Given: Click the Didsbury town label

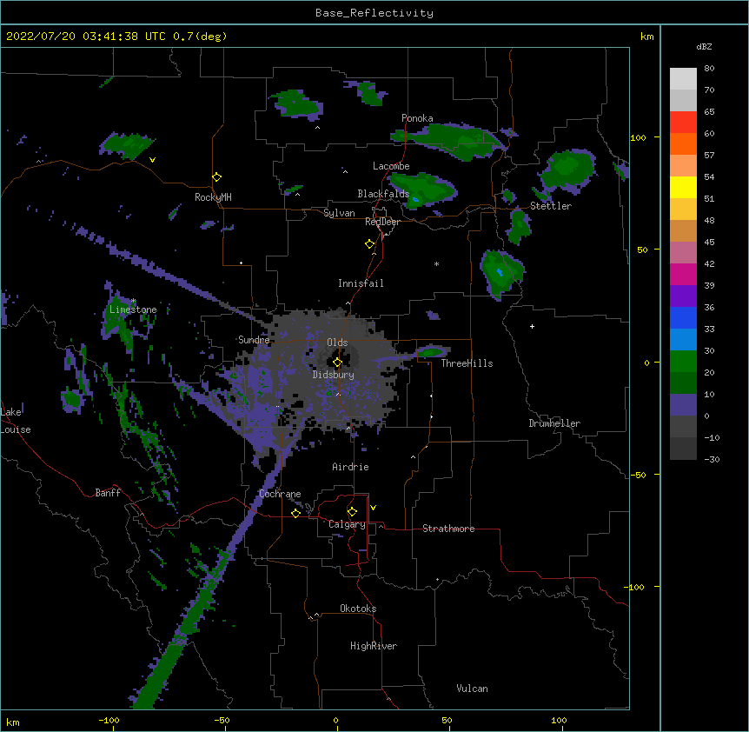Looking at the screenshot, I should point(334,375).
